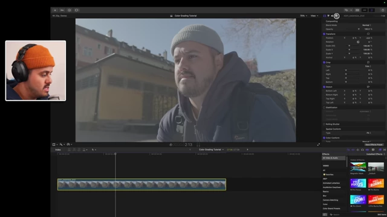Open Color Grading Tutorial timeline dropdown
The height and width of the screenshot is (217, 387).
(211, 149)
